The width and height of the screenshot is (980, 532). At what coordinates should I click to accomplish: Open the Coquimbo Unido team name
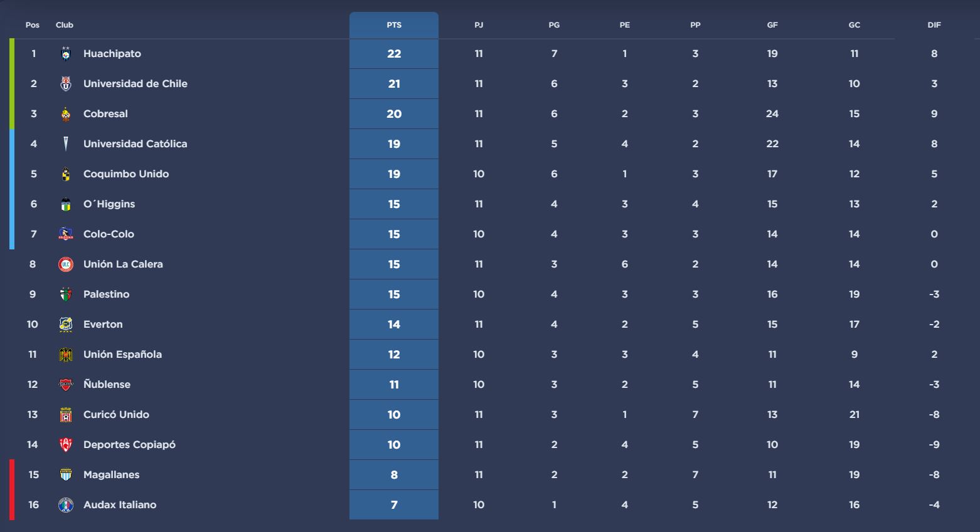[x=126, y=174]
